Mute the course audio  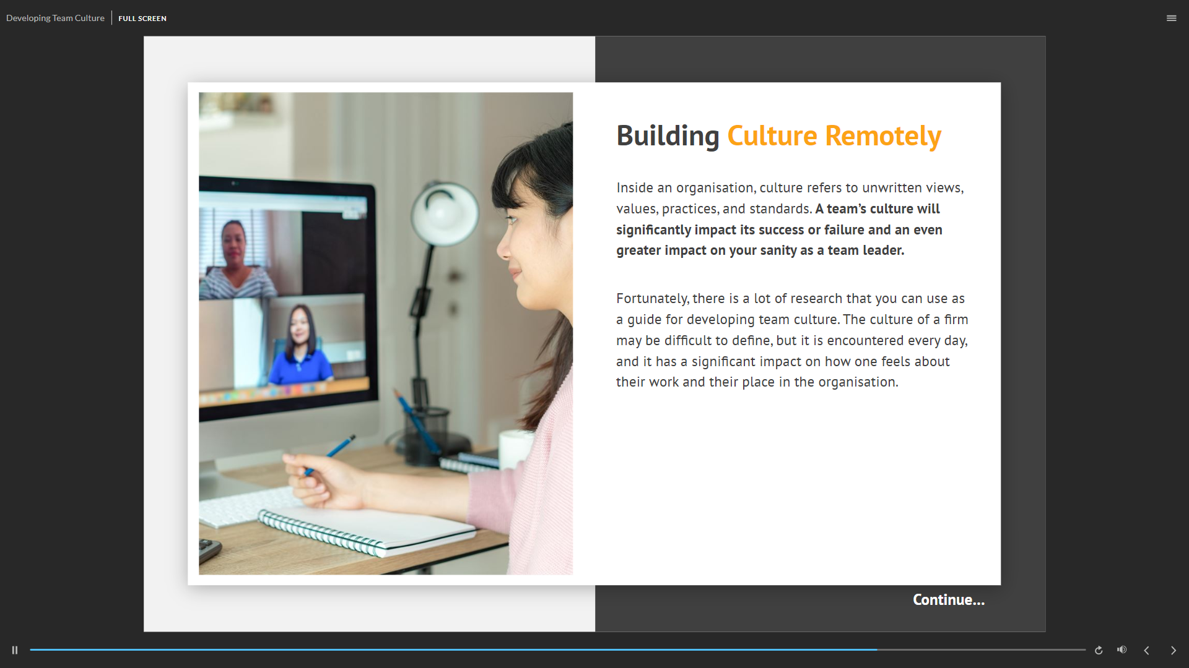click(1121, 649)
